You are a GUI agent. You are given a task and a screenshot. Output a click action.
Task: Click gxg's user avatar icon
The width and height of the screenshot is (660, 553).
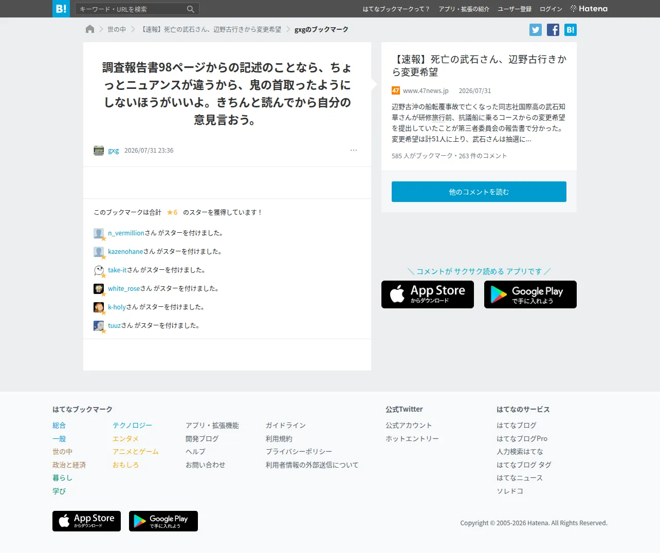99,151
